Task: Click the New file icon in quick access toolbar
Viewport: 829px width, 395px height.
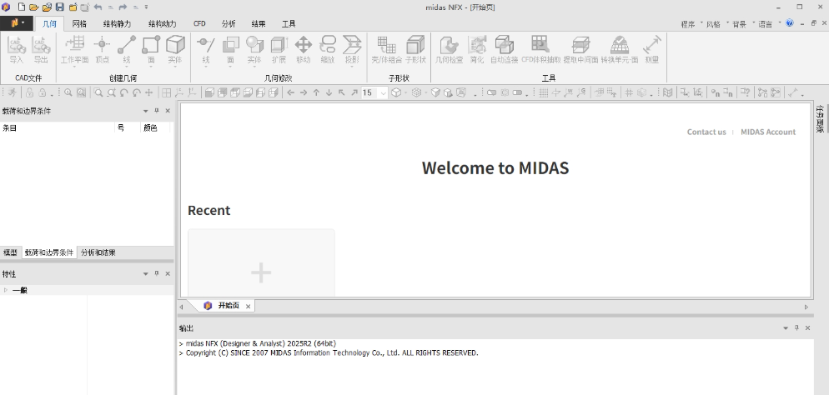Action: click(x=21, y=7)
